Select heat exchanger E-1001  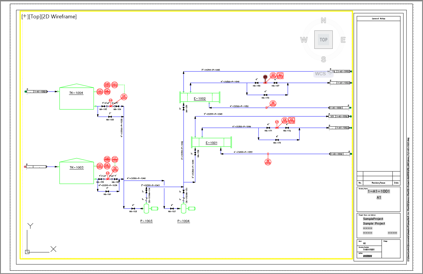212,142
